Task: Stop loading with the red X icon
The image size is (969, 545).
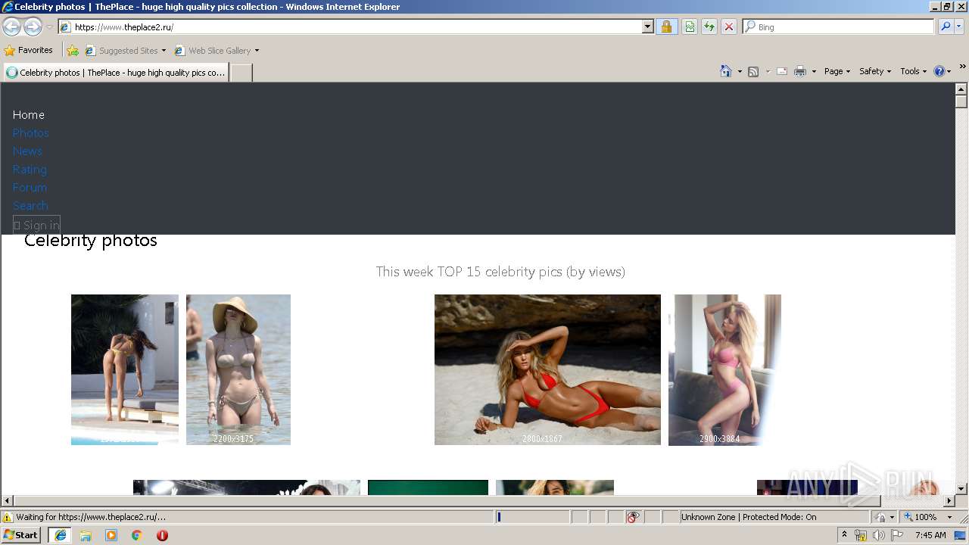Action: tap(729, 26)
